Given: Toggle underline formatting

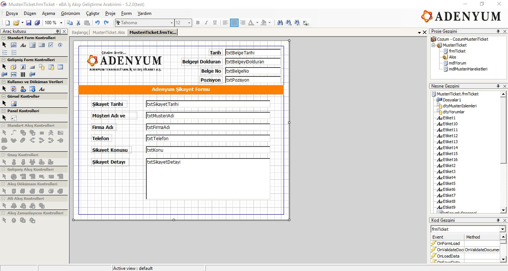Looking at the screenshot, I should coord(215,23).
